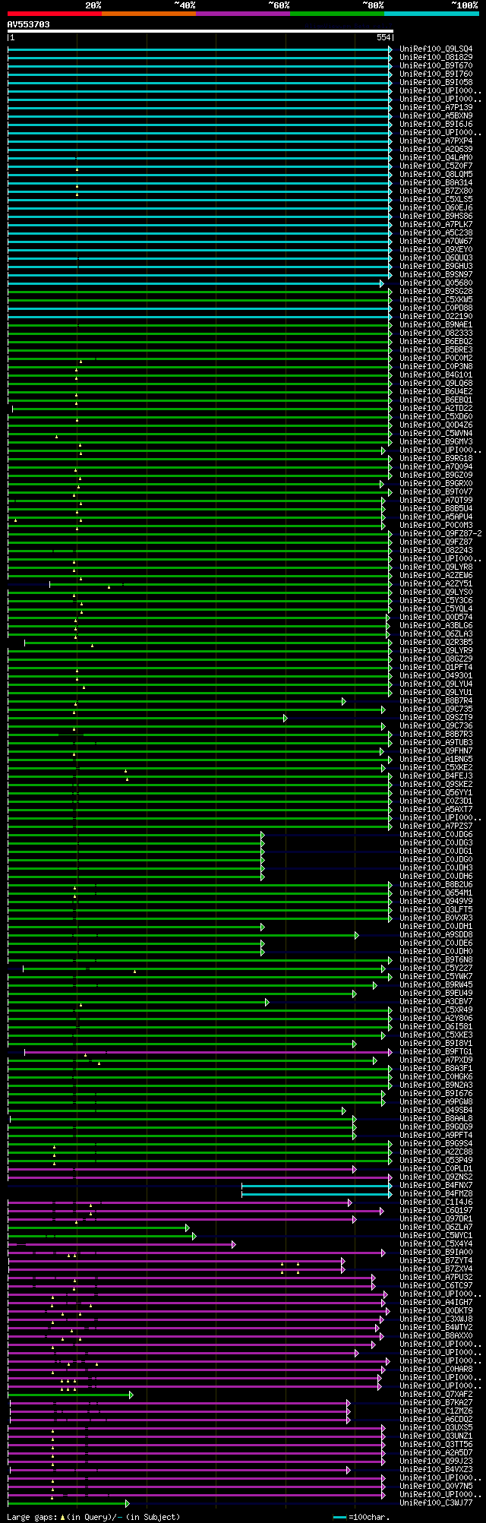Image resolution: width=486 pixels, height=1523 pixels.
Task: Open hit UniRef100_O81829
Action: pos(436,57)
